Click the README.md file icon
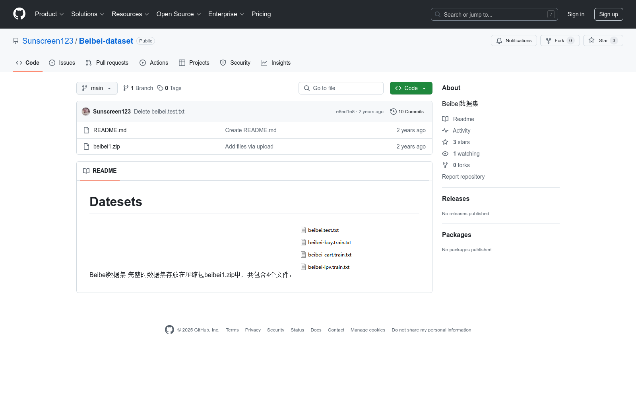Image resolution: width=636 pixels, height=397 pixels. (x=86, y=130)
